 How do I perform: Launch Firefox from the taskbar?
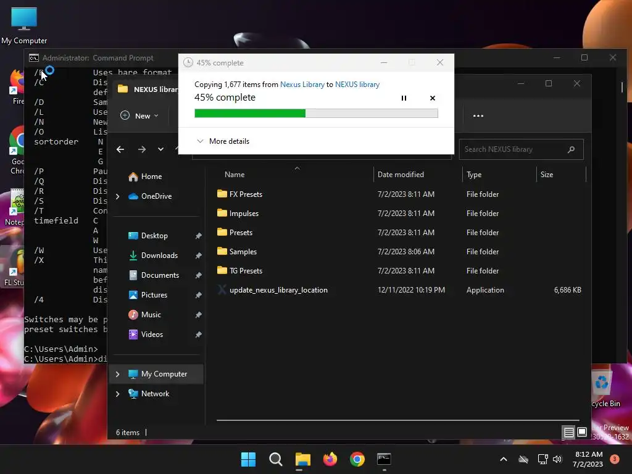point(330,459)
